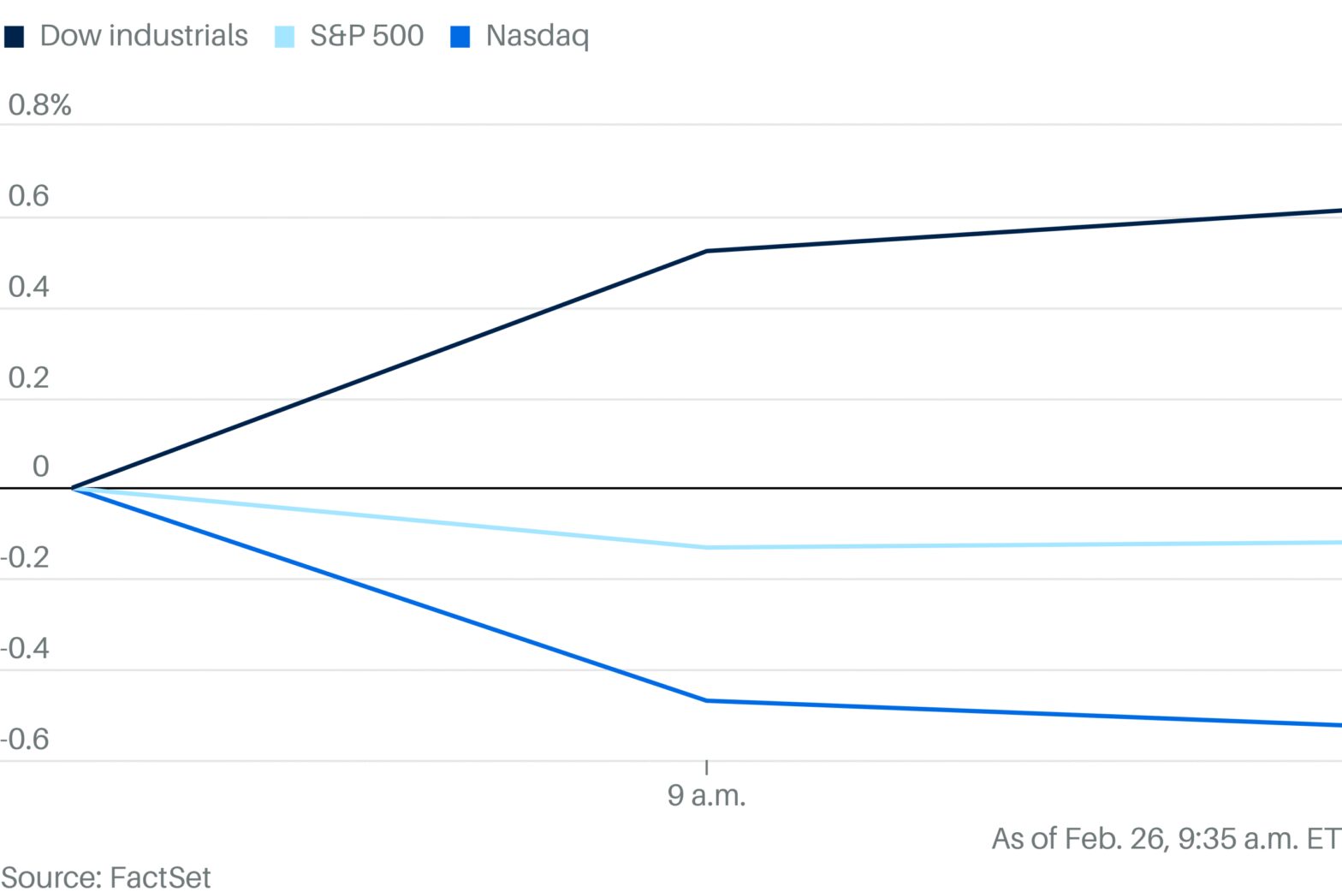Click the -0.6 y-axis label
Viewport: 1342px width, 892px height.
click(25, 740)
